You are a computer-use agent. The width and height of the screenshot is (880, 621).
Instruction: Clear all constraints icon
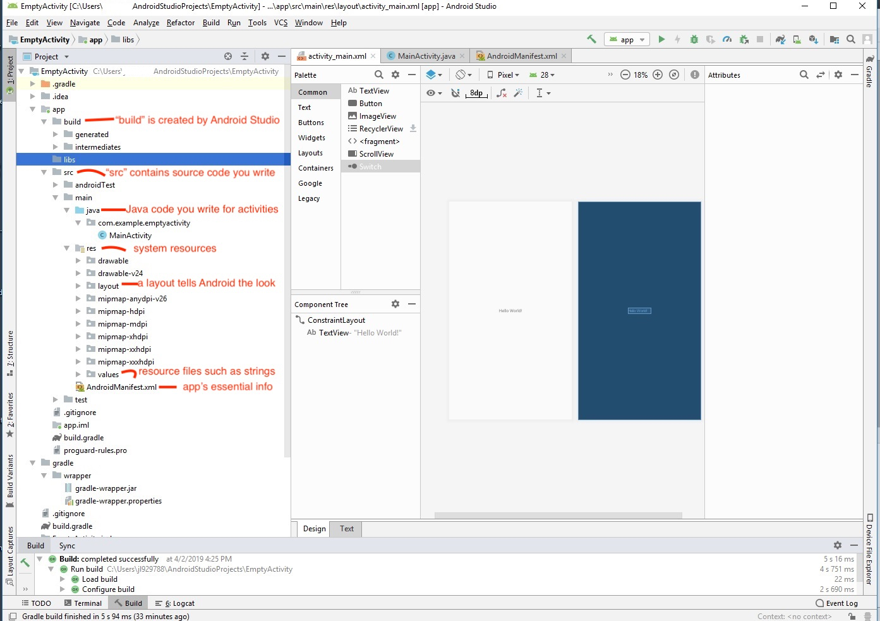point(502,93)
